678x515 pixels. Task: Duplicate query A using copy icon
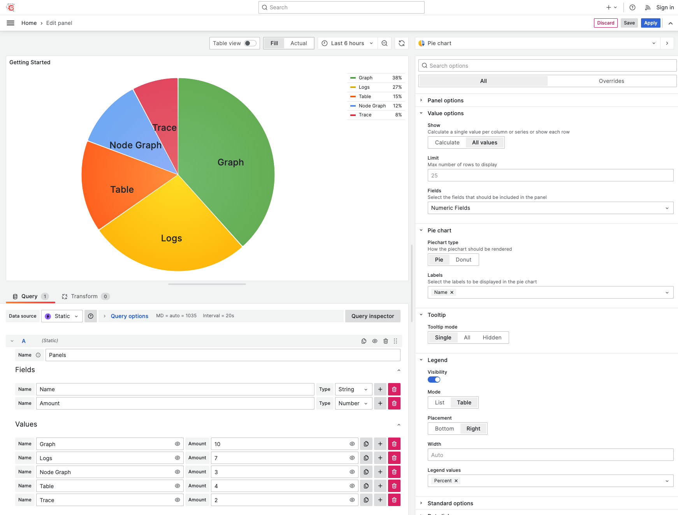tap(364, 341)
